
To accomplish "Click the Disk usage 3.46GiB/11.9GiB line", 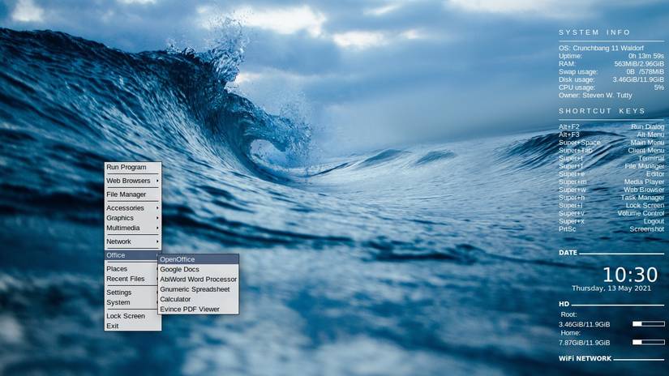I will [x=611, y=79].
